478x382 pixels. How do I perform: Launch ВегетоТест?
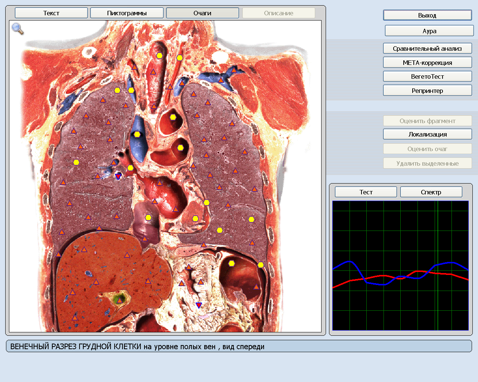427,76
